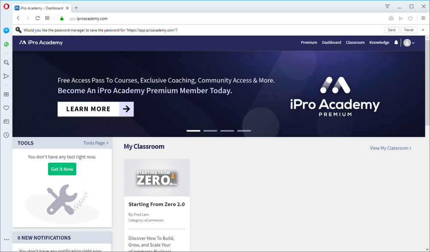Open the notifications bell
Screen dimensions: 430x252
pos(396,43)
